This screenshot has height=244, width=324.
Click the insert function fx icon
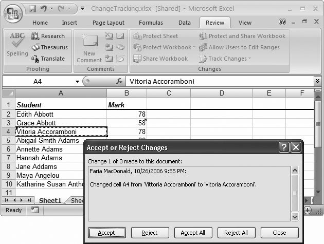point(119,81)
